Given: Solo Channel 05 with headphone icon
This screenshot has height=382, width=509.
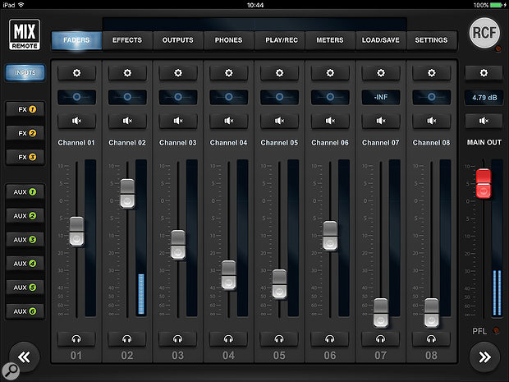Looking at the screenshot, I should (279, 339).
